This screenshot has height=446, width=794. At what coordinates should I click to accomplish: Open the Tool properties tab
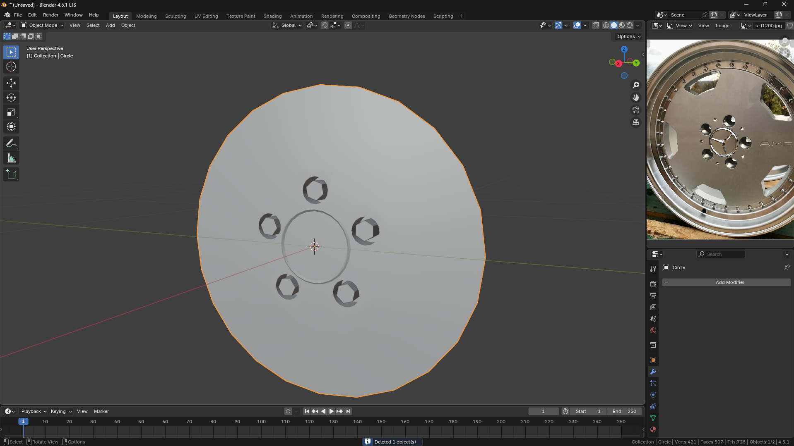coord(653,269)
